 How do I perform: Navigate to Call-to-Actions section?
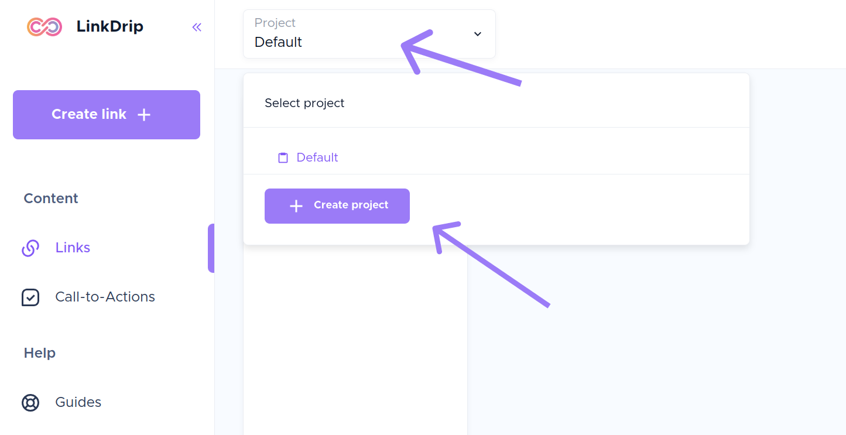pos(105,297)
